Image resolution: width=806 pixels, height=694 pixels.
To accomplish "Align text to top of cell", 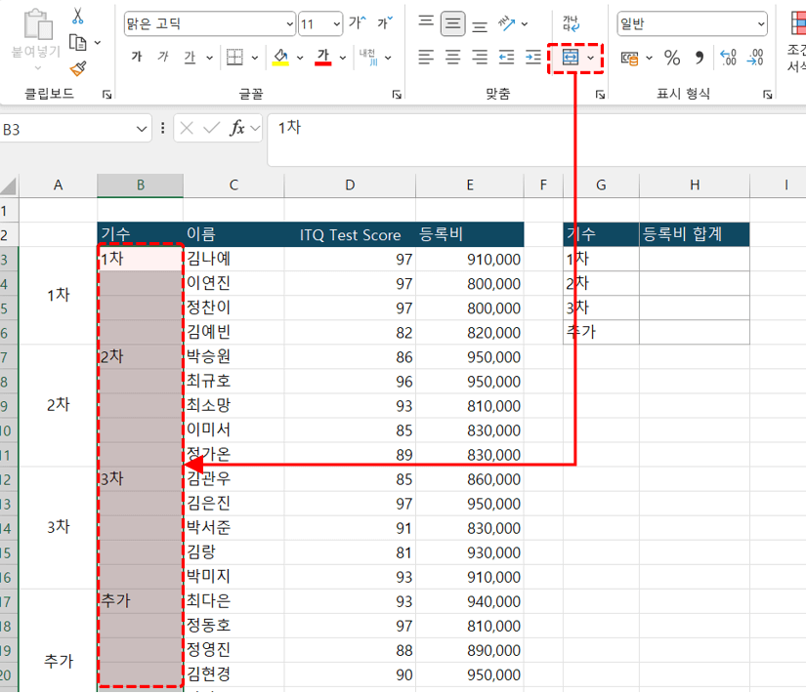I will 426,21.
